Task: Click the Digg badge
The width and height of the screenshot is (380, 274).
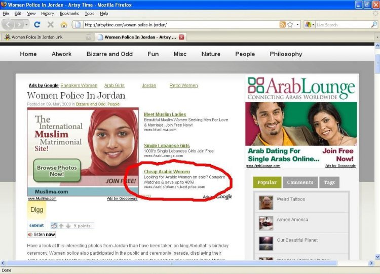Action: click(36, 210)
